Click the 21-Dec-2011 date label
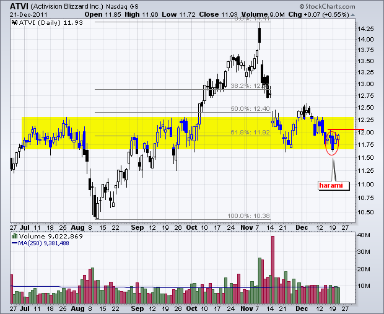This screenshot has width=384, height=314. pyautogui.click(x=28, y=15)
